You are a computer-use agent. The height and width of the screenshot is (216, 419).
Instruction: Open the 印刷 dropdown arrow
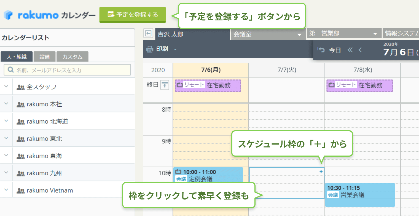(x=175, y=49)
